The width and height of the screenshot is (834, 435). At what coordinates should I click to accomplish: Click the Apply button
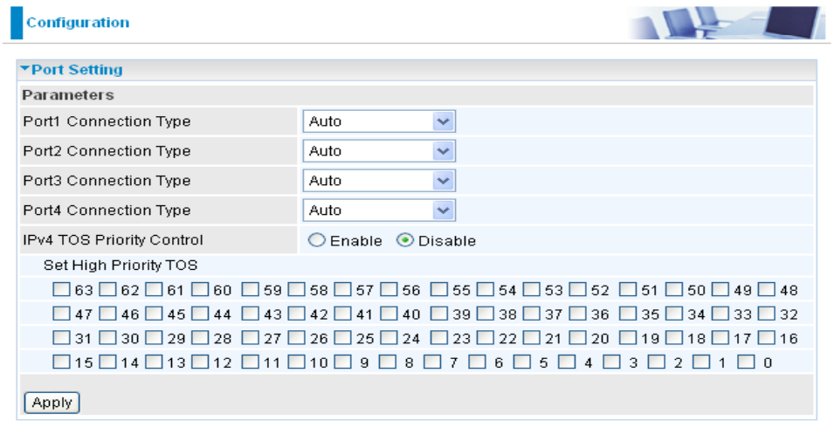pyautogui.click(x=52, y=403)
